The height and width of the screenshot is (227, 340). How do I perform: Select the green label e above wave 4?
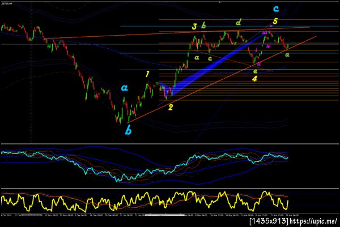coord(256,71)
